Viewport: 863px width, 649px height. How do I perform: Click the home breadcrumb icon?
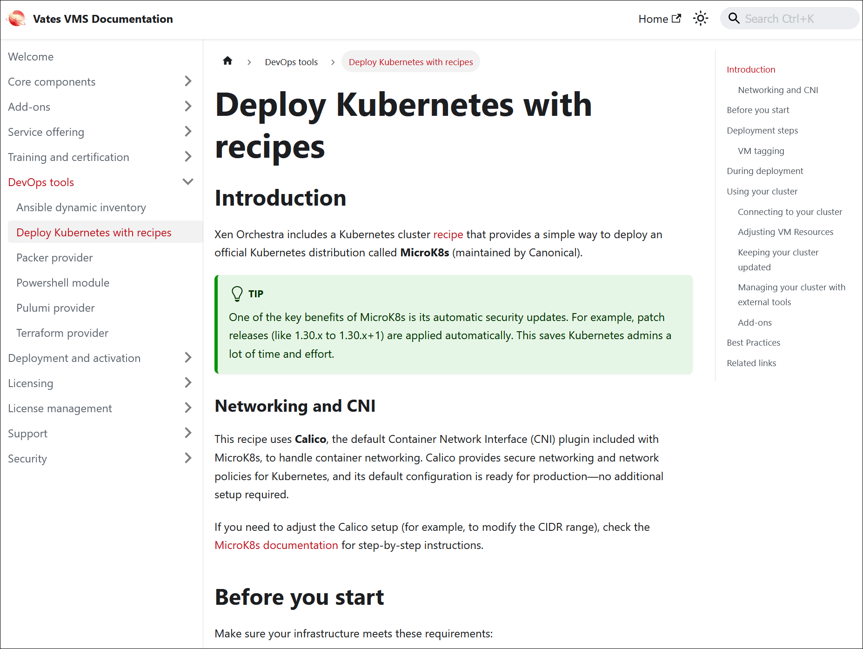[227, 61]
